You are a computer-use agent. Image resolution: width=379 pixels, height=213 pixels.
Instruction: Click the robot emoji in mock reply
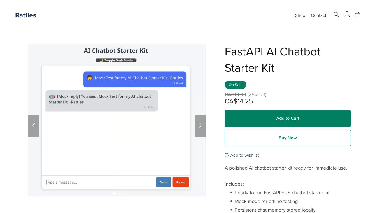(x=52, y=96)
